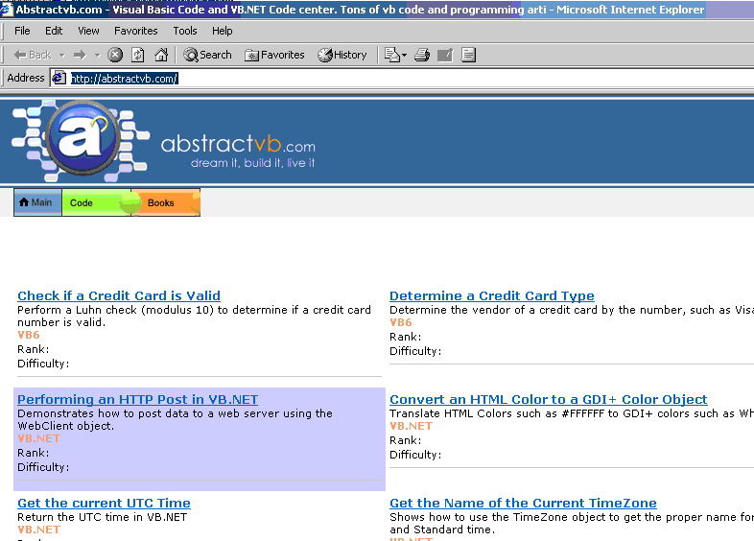754x541 pixels.
Task: Open 'Check if a Credit Card is Valid' link
Action: 119,295
